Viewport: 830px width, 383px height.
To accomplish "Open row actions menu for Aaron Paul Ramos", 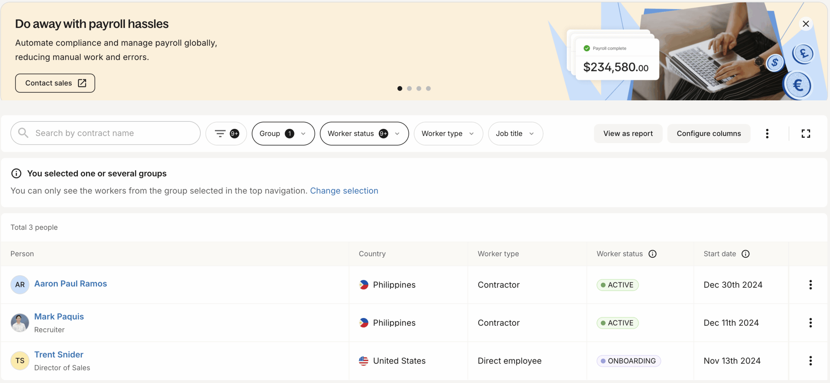I will coord(810,285).
